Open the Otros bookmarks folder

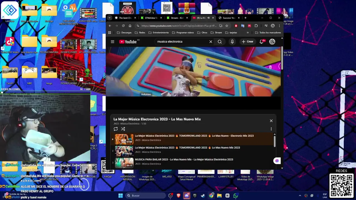(202, 32)
